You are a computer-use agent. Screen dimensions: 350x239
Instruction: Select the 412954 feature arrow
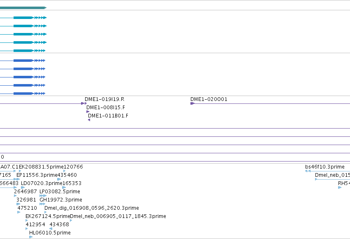point(27,228)
